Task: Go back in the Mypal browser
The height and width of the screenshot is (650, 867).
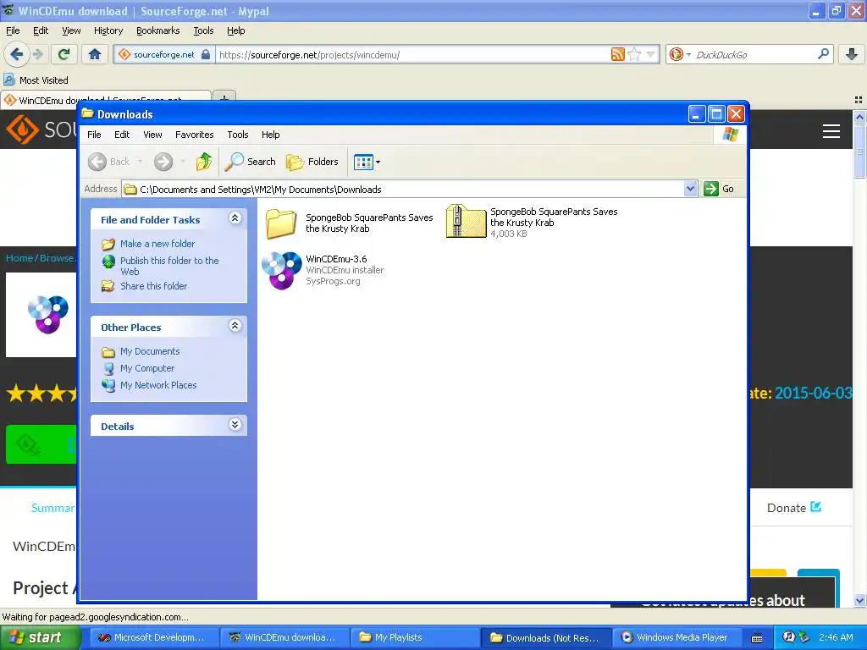Action: click(16, 54)
